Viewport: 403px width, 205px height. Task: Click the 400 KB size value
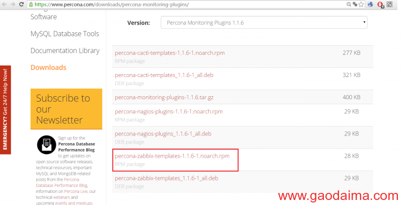click(x=351, y=97)
